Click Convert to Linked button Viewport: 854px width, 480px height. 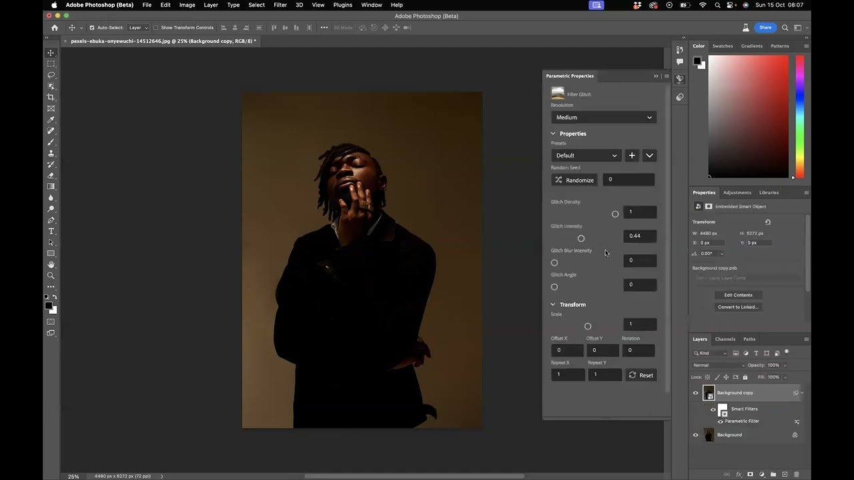[x=738, y=307]
